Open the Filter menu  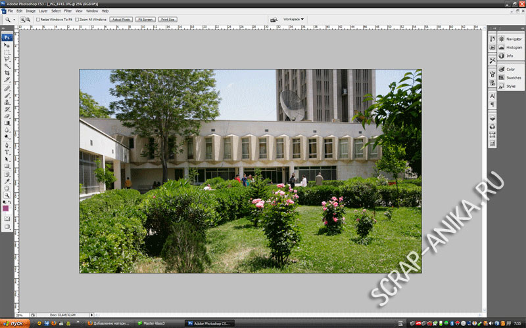68,11
